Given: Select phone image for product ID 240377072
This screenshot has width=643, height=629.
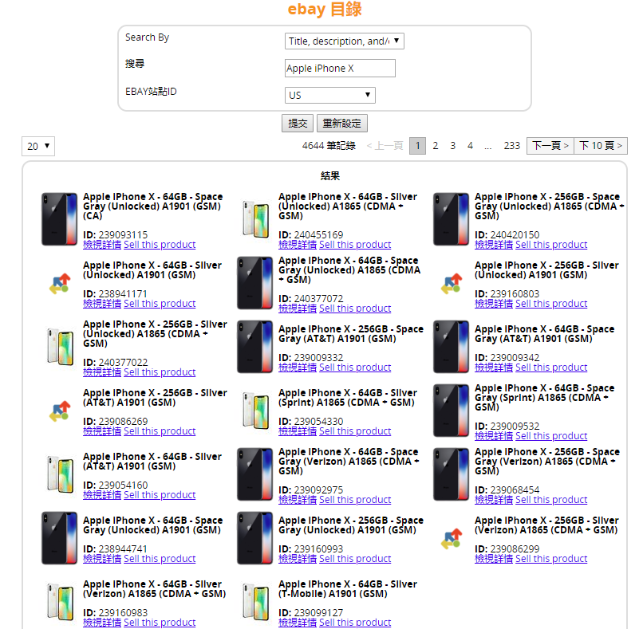Looking at the screenshot, I should point(255,283).
